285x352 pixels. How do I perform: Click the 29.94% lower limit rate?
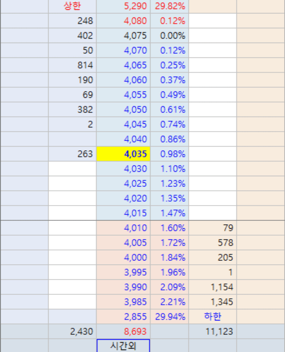click(170, 317)
